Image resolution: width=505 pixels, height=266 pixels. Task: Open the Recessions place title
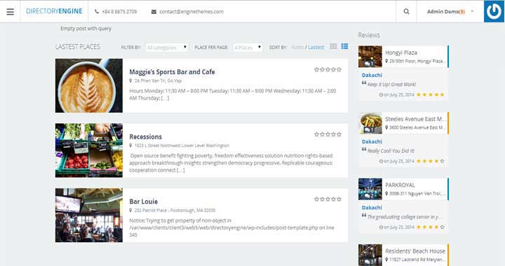pyautogui.click(x=146, y=136)
